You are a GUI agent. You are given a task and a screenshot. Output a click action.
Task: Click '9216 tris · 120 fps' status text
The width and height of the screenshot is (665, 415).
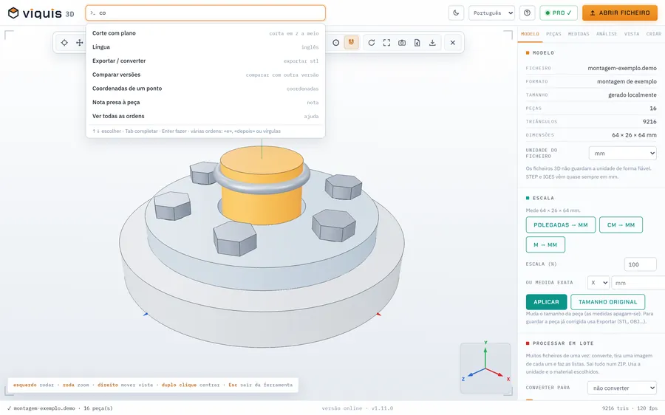pyautogui.click(x=630, y=408)
